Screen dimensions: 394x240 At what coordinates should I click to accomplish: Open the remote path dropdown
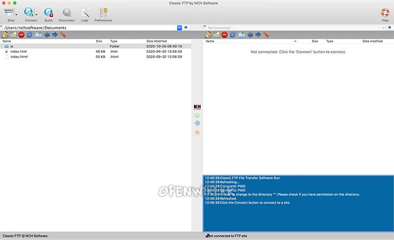(382, 27)
